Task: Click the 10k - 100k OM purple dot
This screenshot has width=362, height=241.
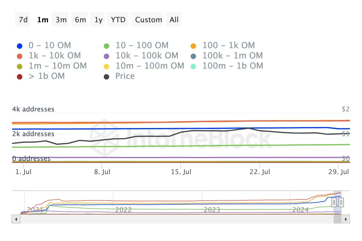Action: 106,56
